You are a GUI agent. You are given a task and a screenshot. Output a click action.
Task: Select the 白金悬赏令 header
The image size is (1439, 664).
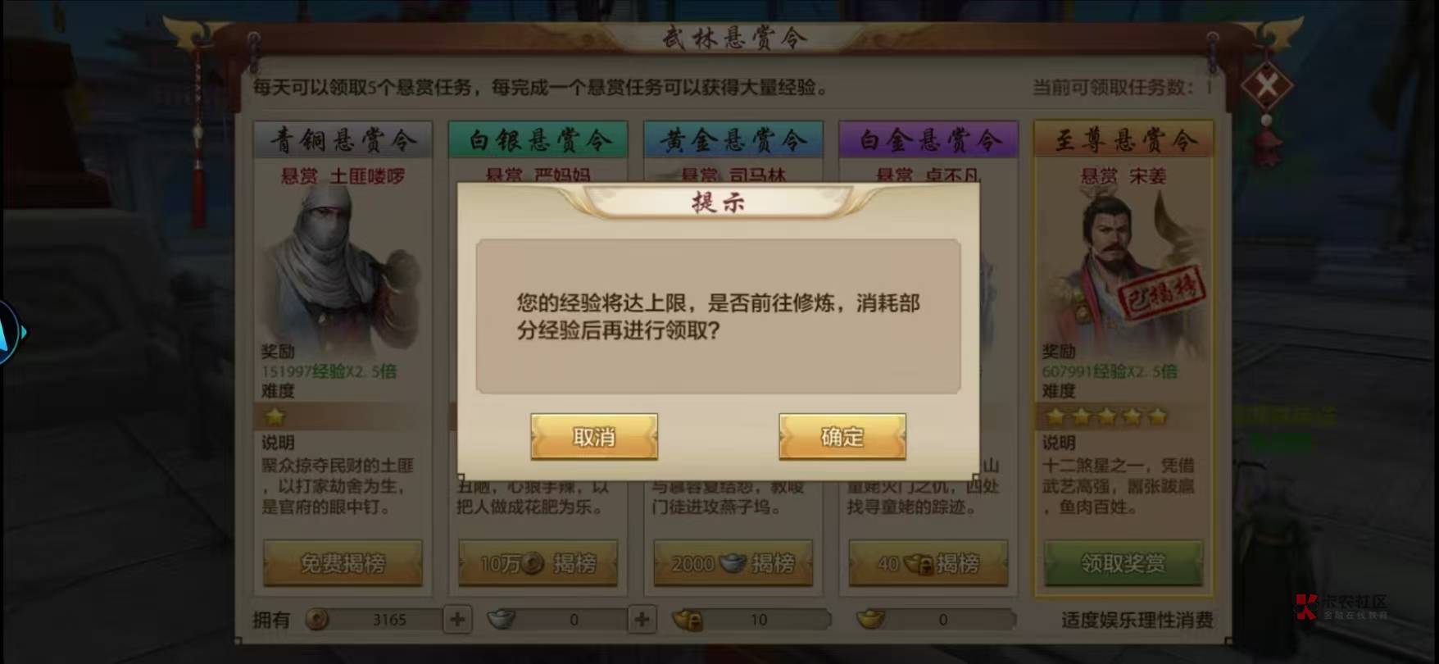(928, 140)
